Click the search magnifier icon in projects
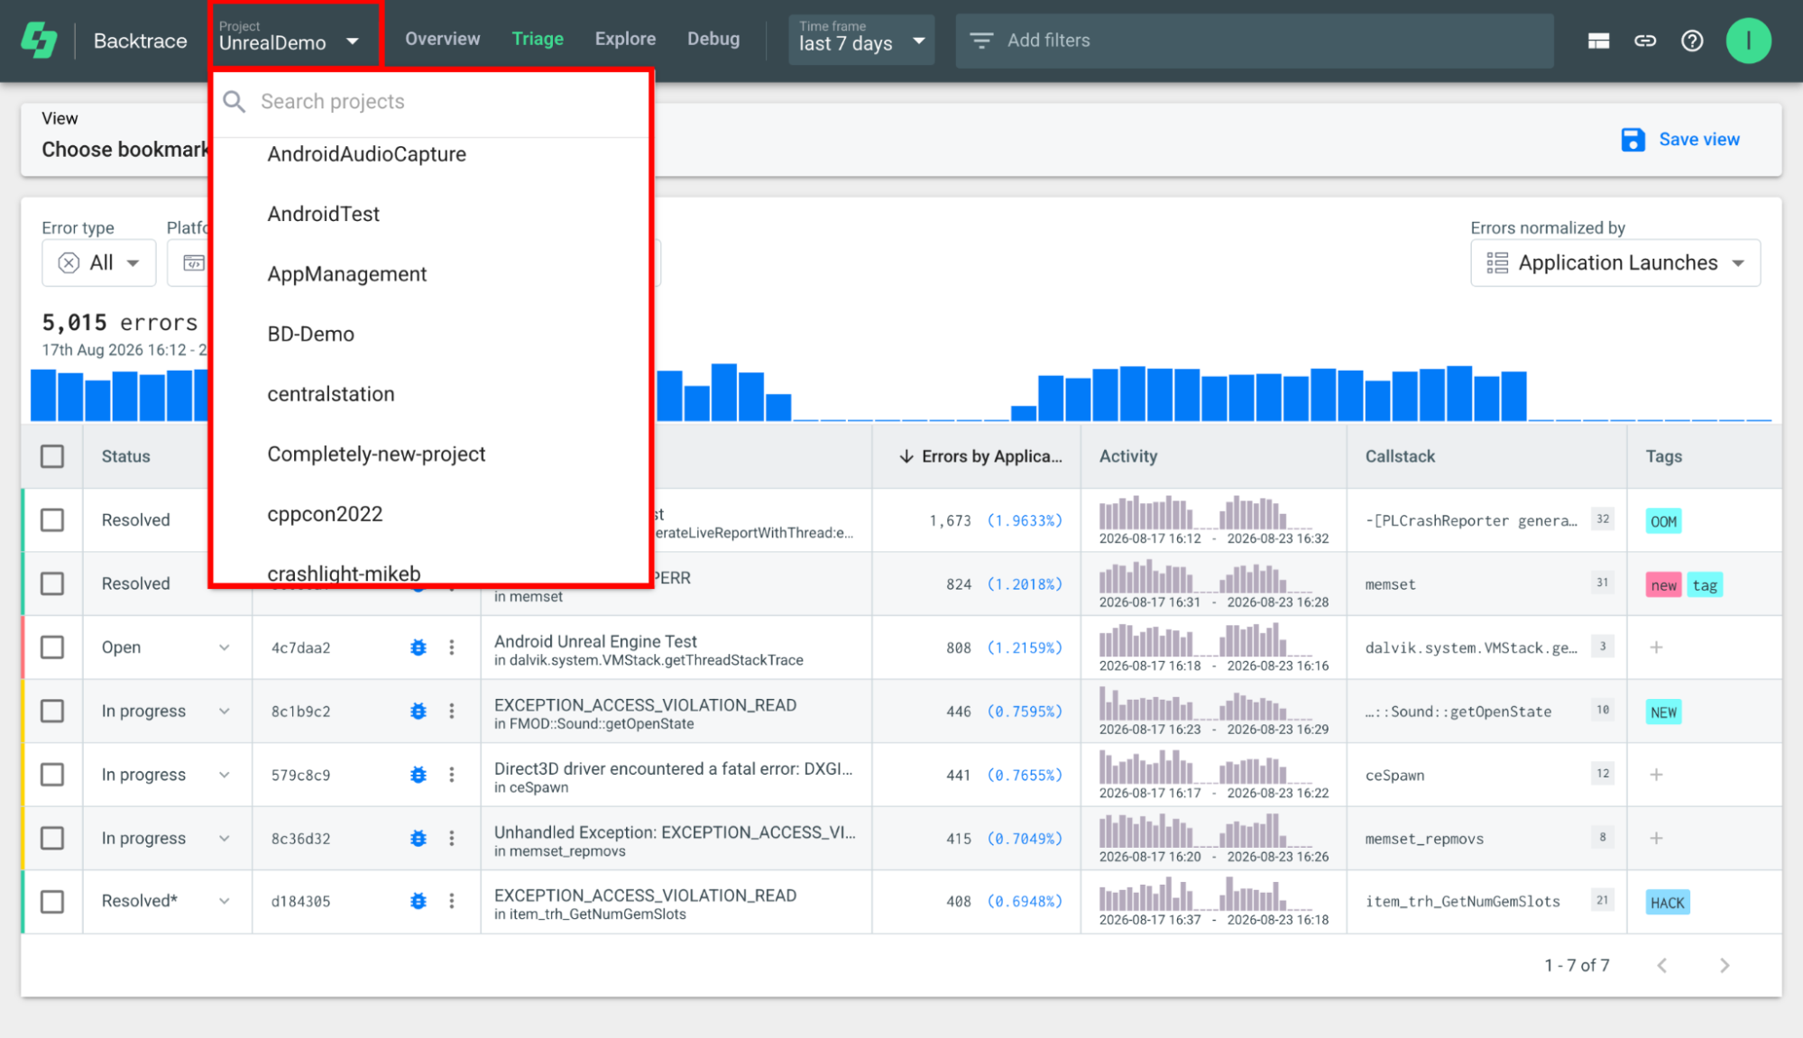This screenshot has height=1038, width=1803. tap(235, 102)
